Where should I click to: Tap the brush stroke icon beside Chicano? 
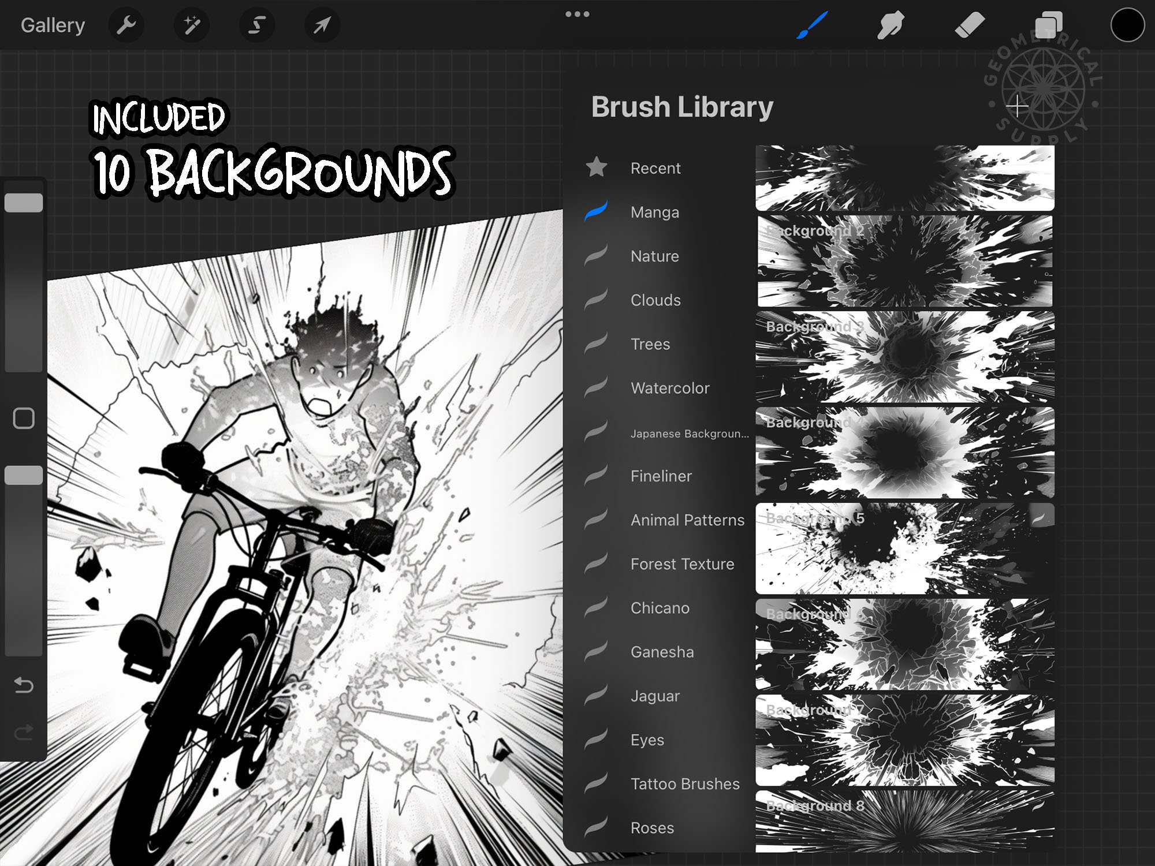596,607
